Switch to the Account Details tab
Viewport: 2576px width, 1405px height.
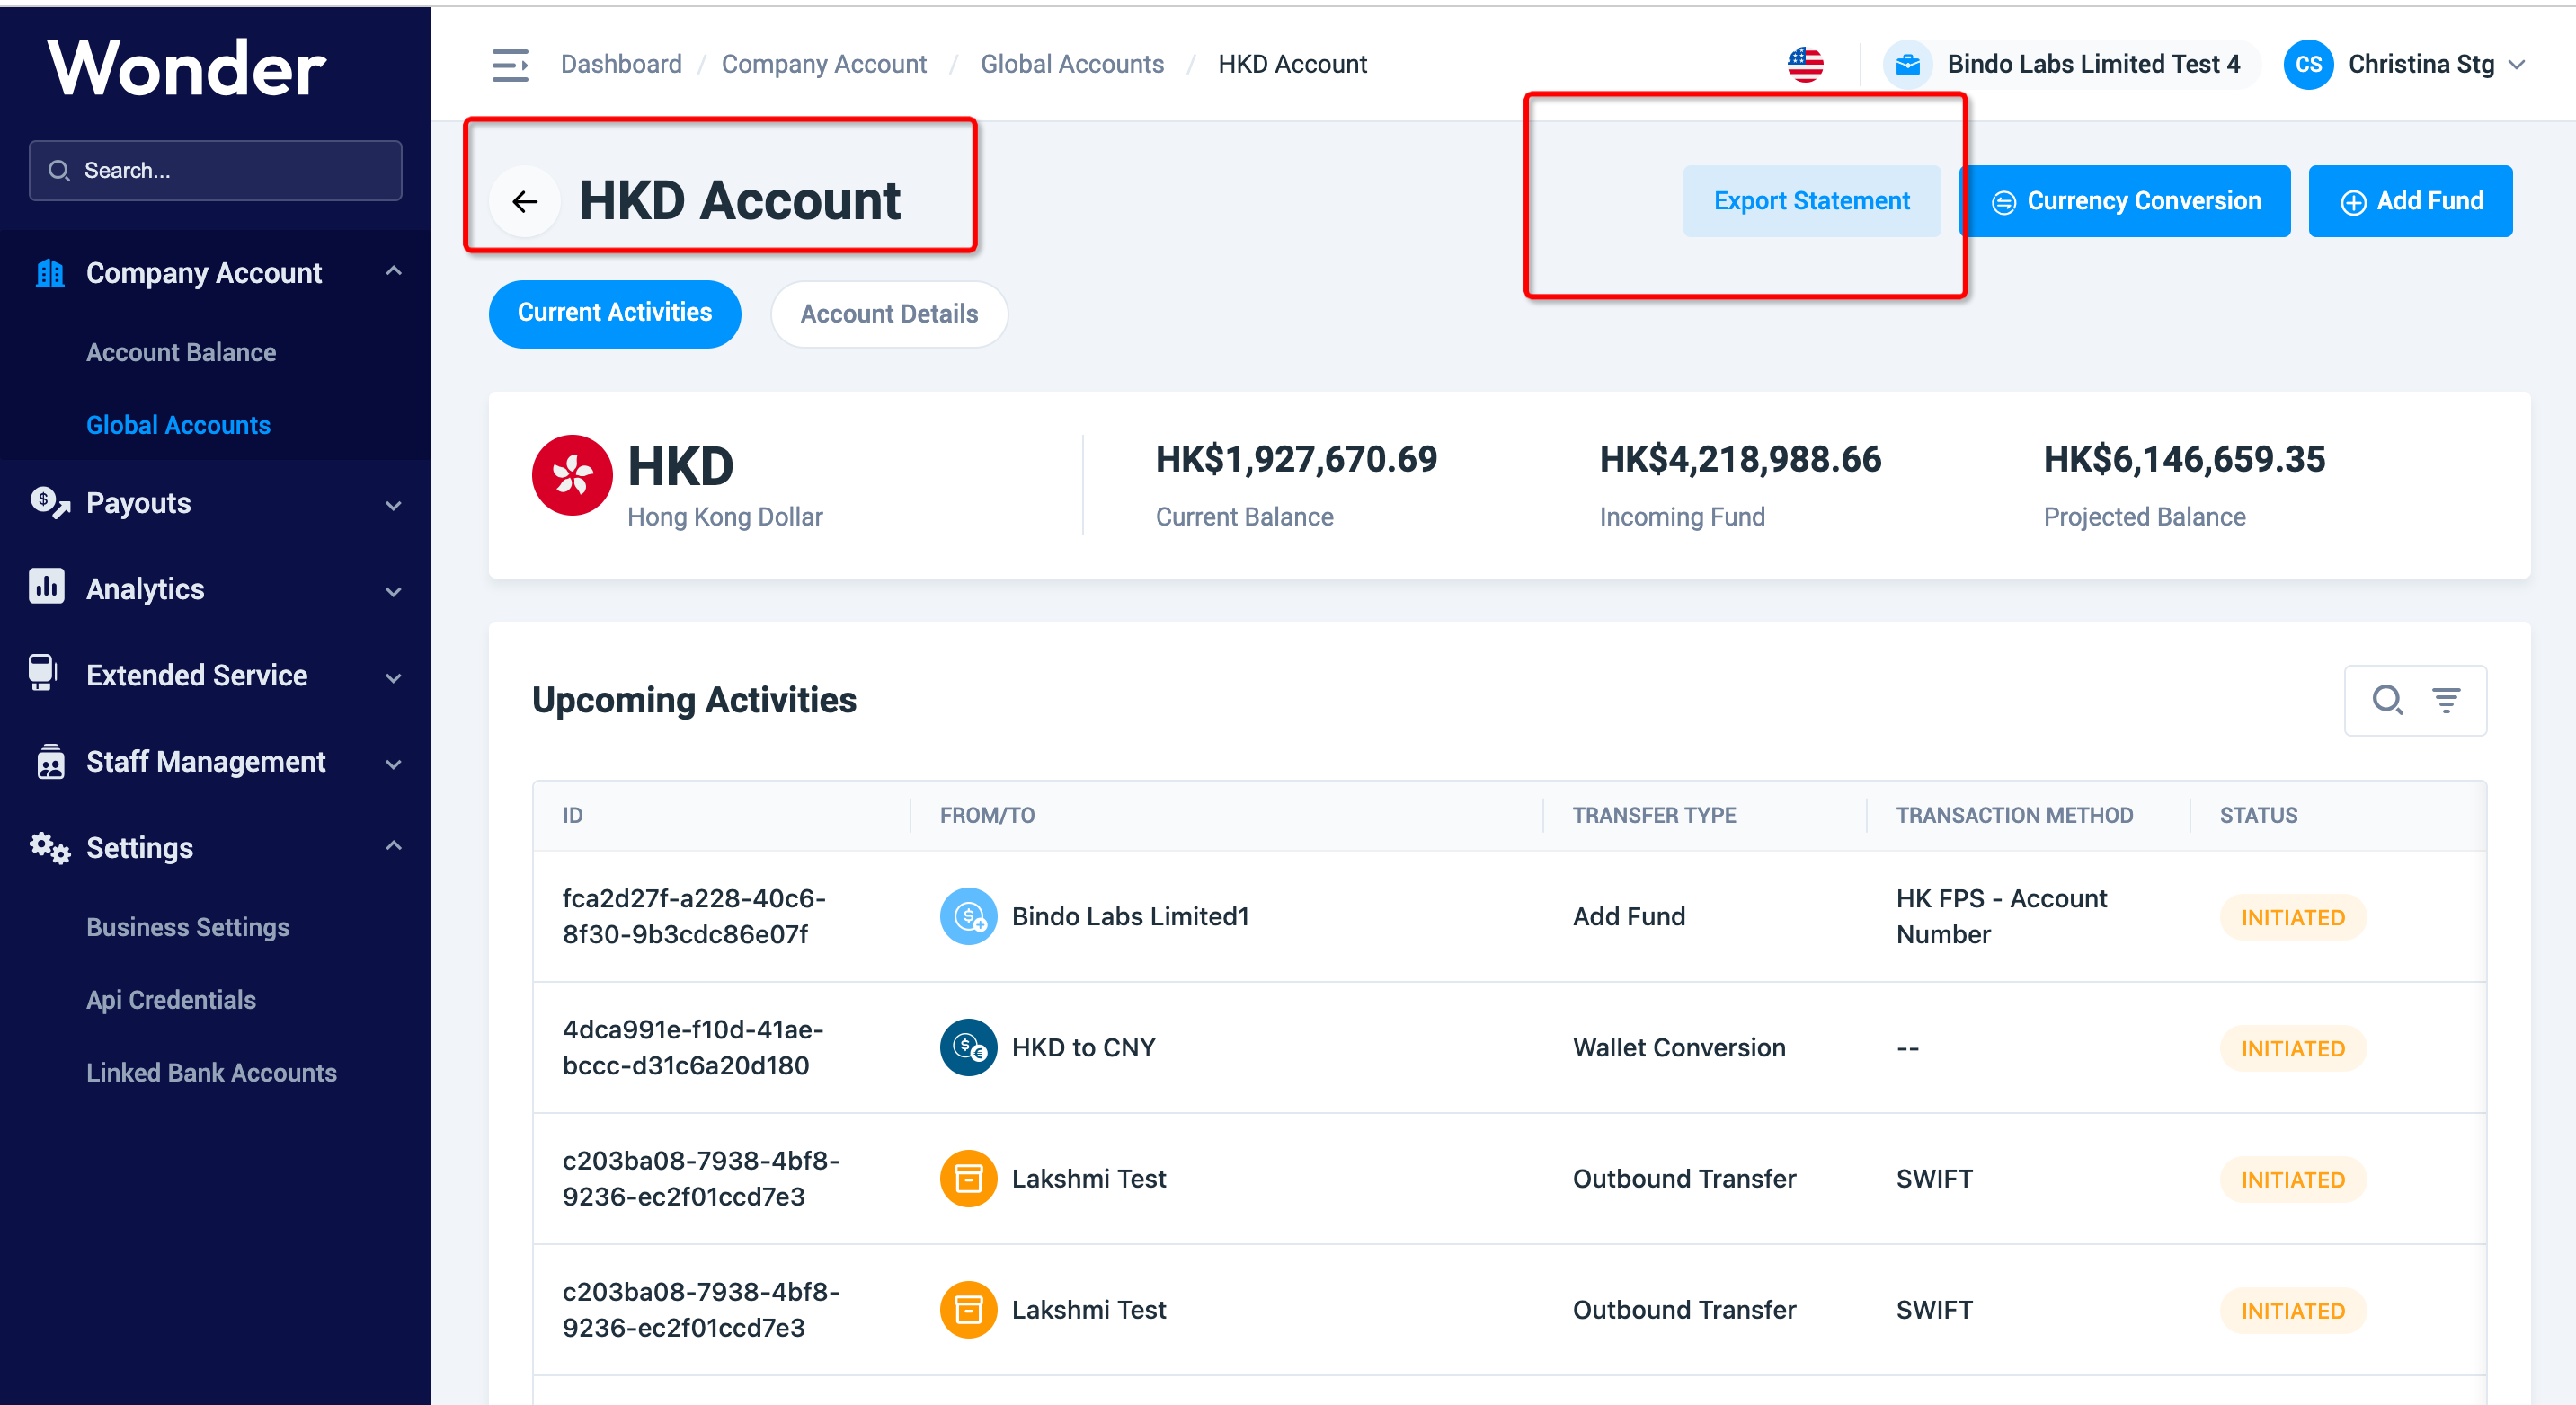click(x=889, y=314)
